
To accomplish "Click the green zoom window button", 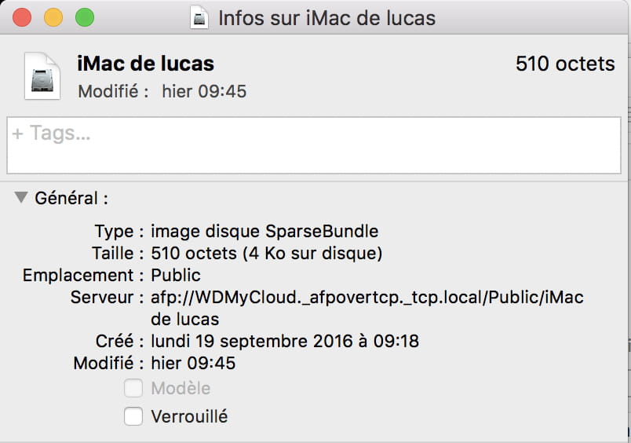I will pos(85,18).
